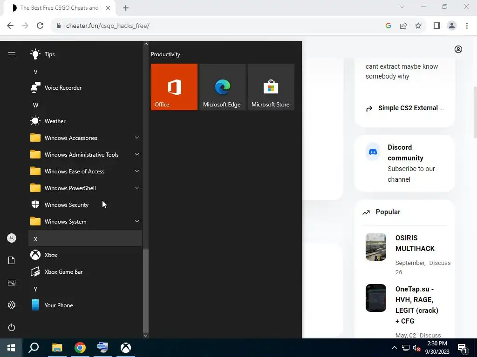This screenshot has width=477, height=357.
Task: Click Start list scroll-up arrow
Action: 146,44
